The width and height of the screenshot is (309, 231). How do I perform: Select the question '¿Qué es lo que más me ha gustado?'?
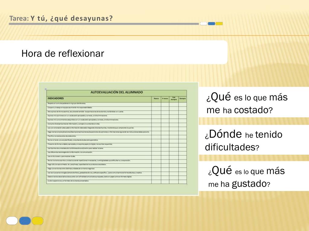pos(246,177)
